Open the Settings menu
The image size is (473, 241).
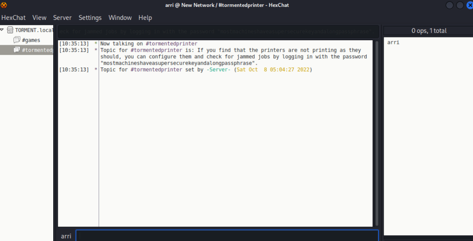(x=90, y=18)
